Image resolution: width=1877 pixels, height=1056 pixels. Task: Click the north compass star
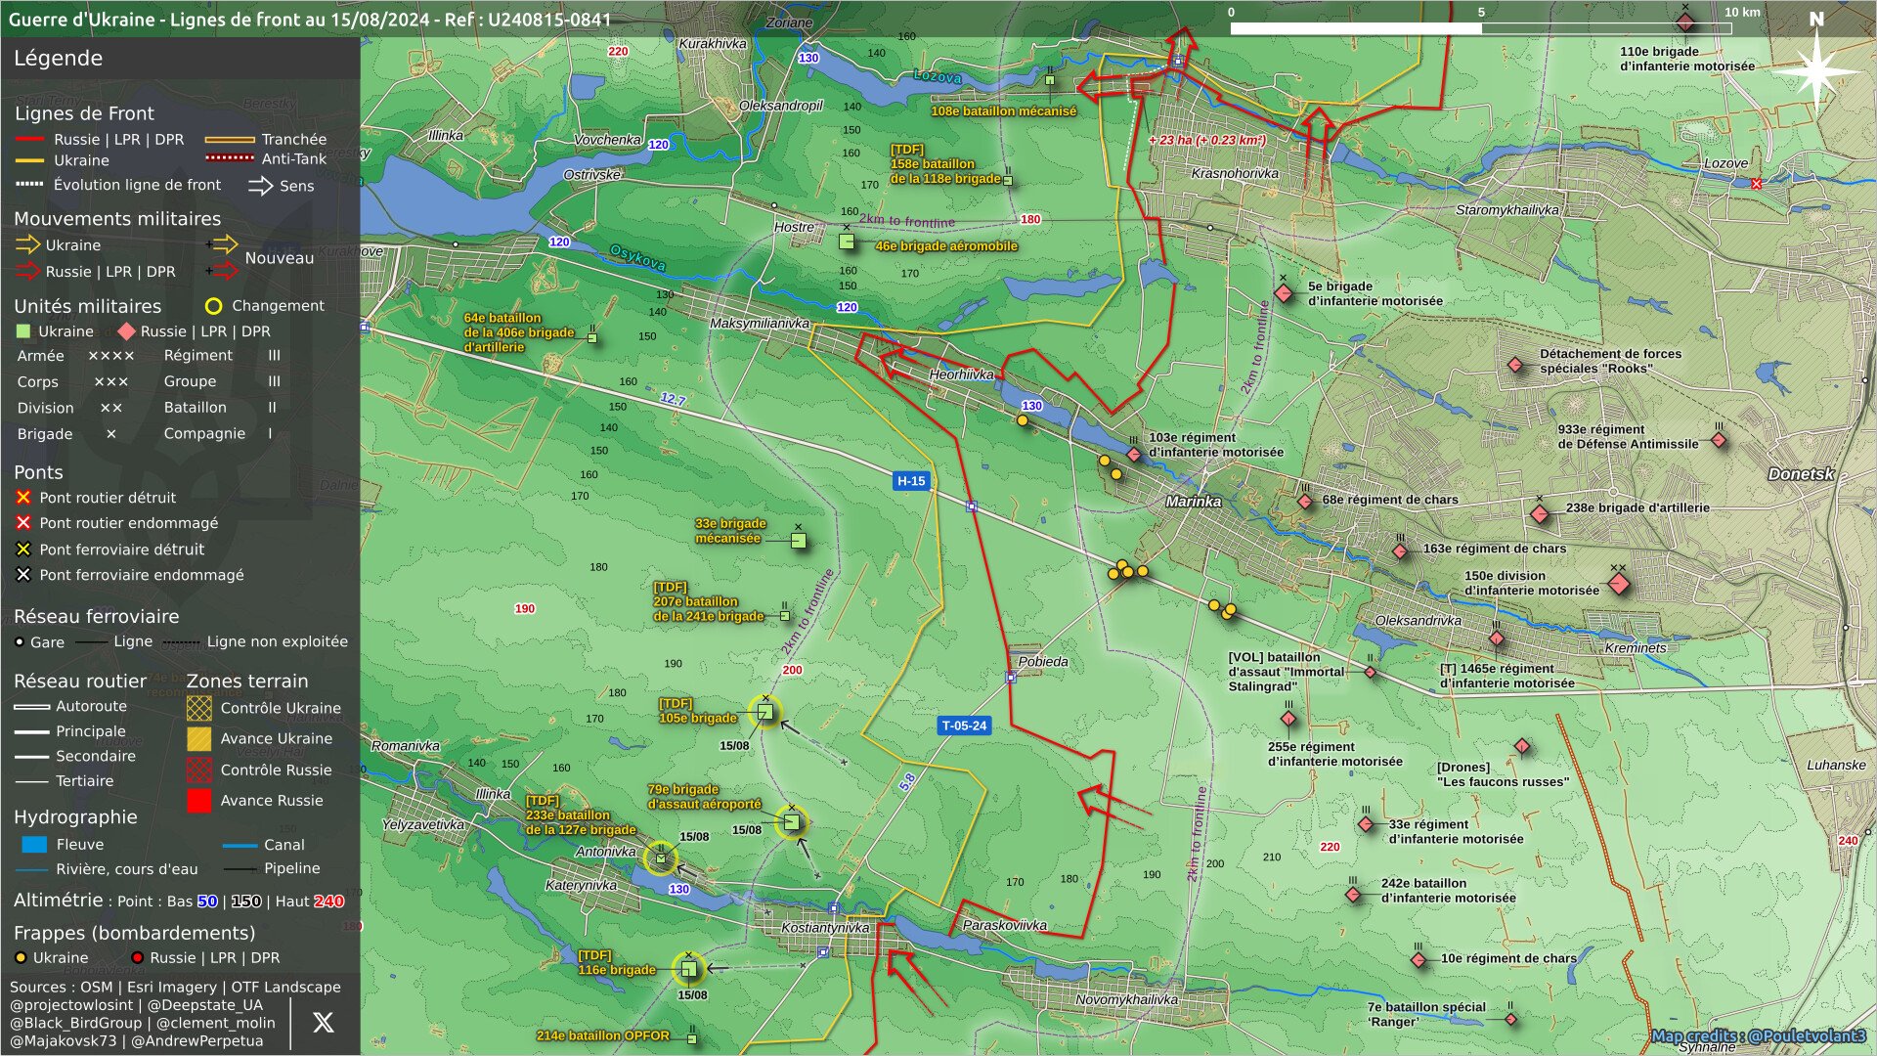[x=1816, y=70]
